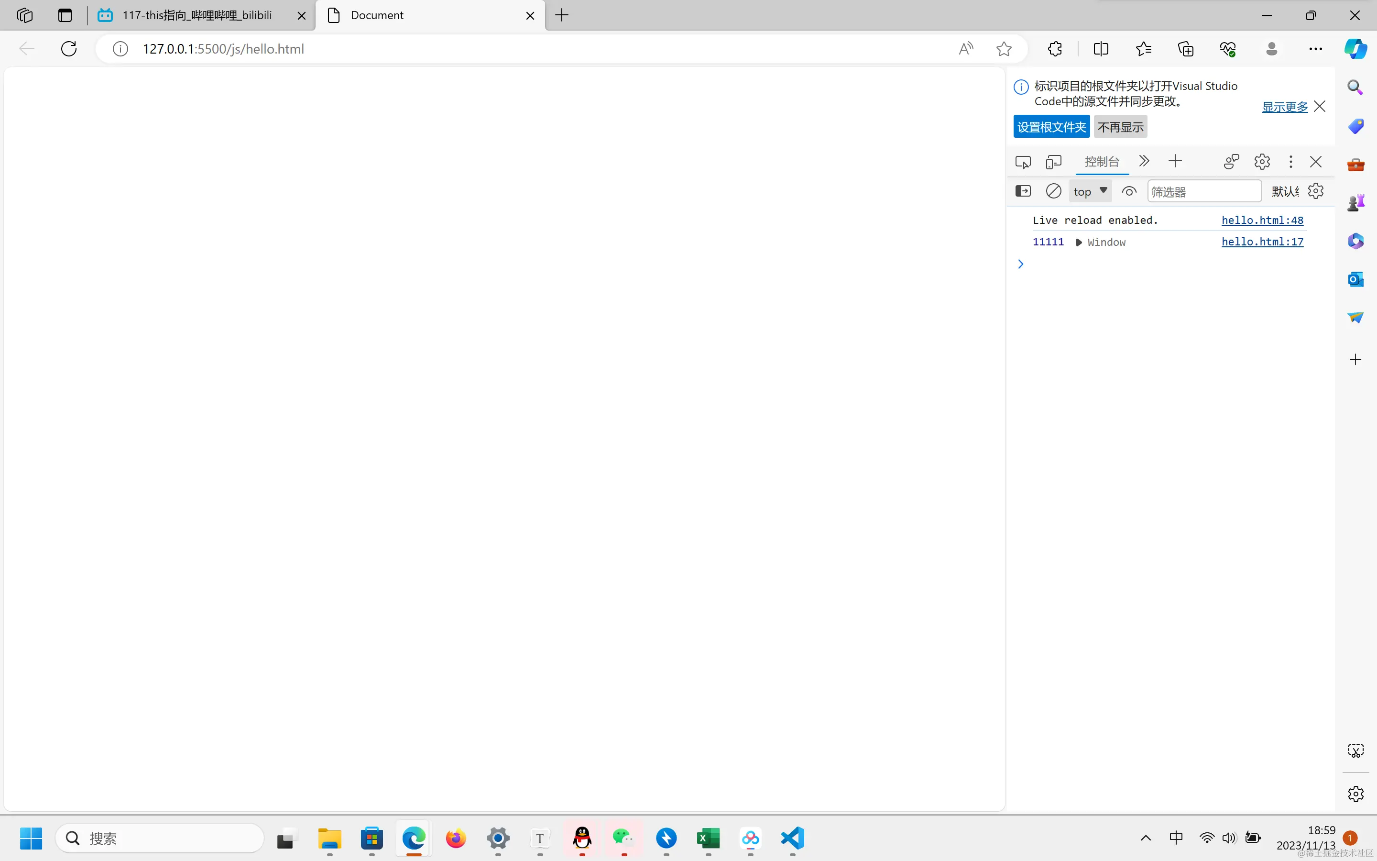Expand the Window object in console
The width and height of the screenshot is (1377, 861).
pyautogui.click(x=1079, y=243)
